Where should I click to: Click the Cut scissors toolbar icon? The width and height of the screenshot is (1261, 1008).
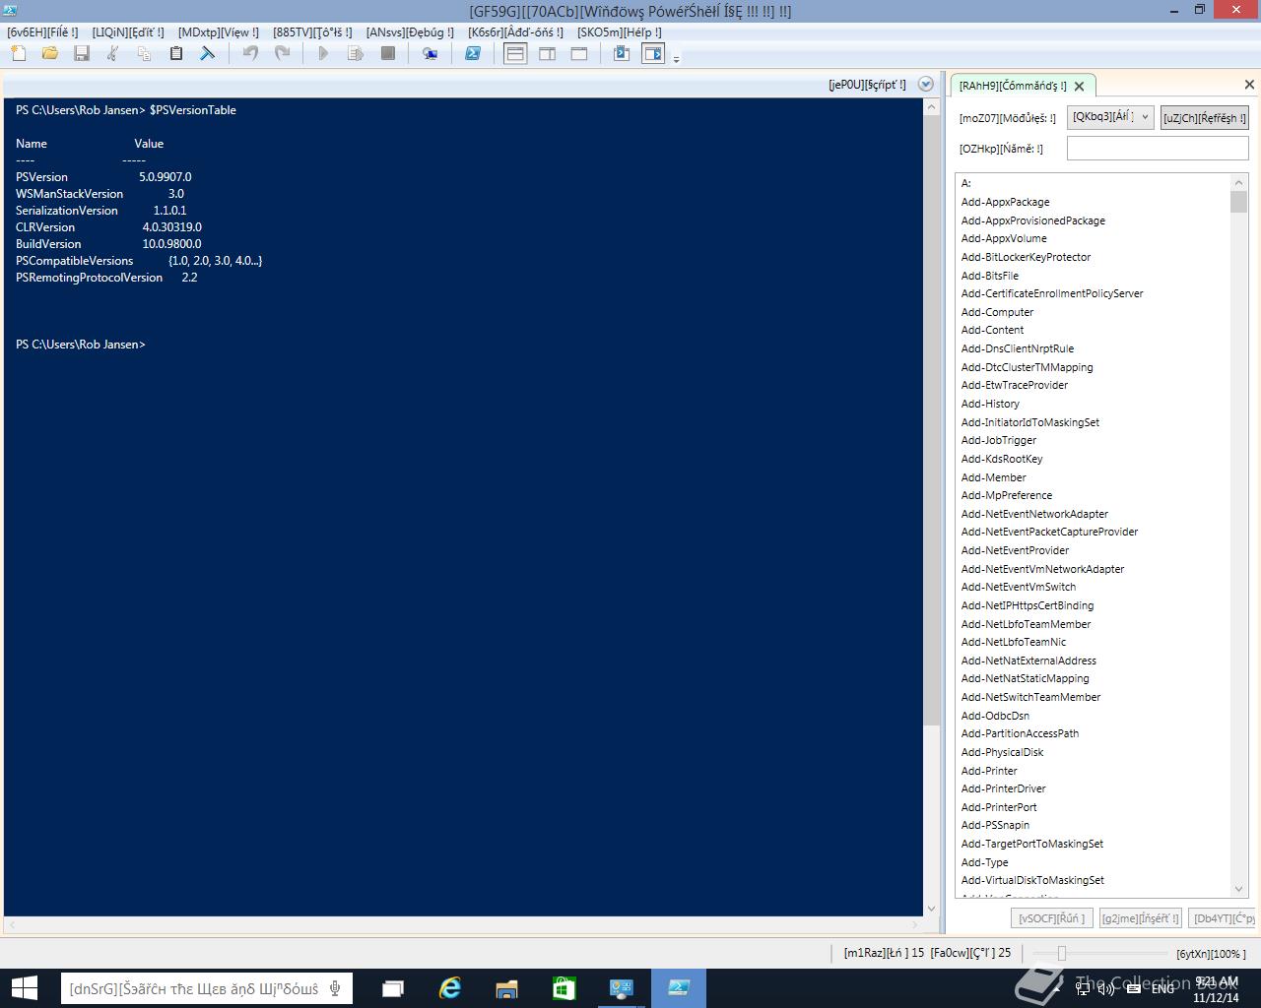click(113, 53)
